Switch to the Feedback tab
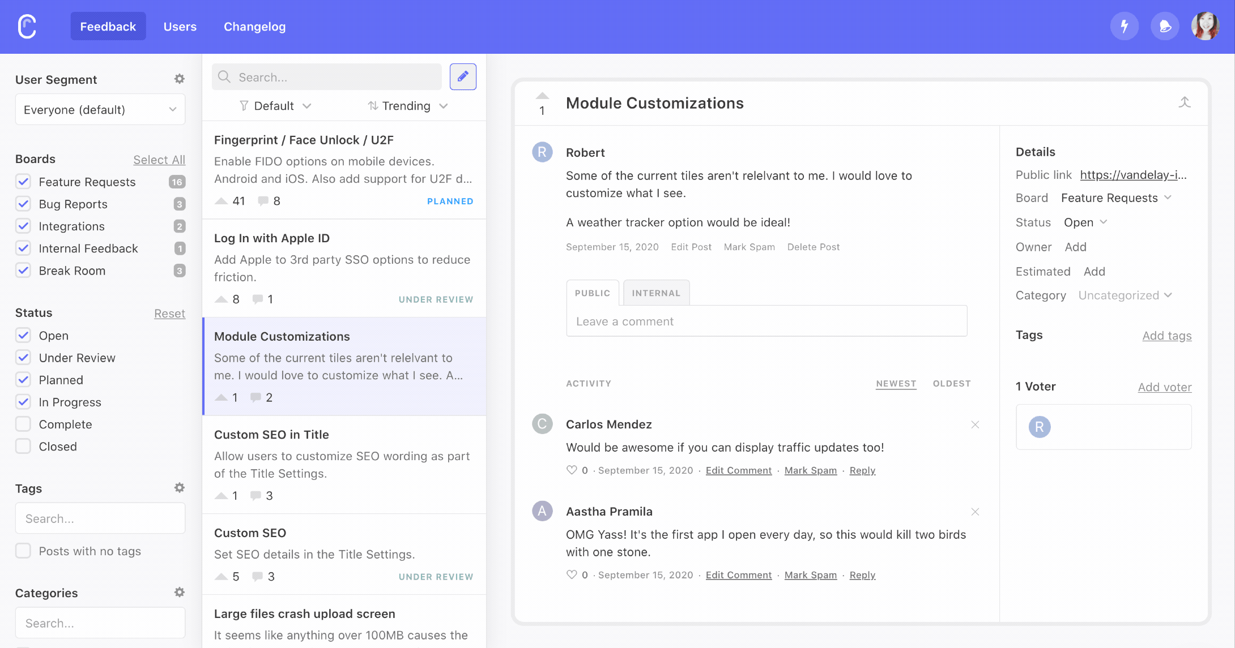Image resolution: width=1235 pixels, height=648 pixels. [x=108, y=26]
